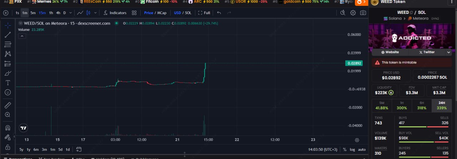Screen dimensions: 457x159
Task: Collapse the Volume indicator legend arrow
Action: pos(21,36)
